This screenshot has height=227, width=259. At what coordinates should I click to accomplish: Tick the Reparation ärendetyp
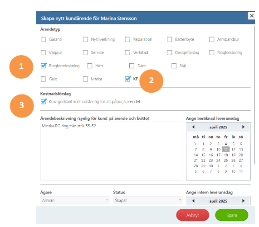pos(127,39)
